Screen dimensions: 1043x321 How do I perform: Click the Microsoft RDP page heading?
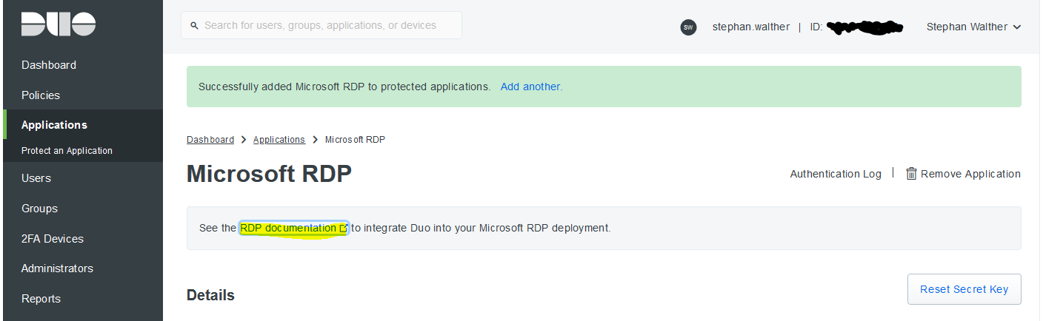[269, 174]
